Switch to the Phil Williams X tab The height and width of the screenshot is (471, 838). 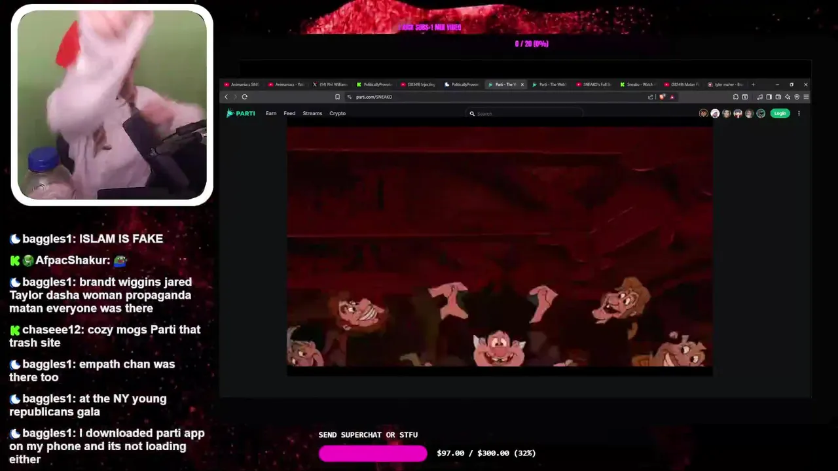[x=331, y=84]
